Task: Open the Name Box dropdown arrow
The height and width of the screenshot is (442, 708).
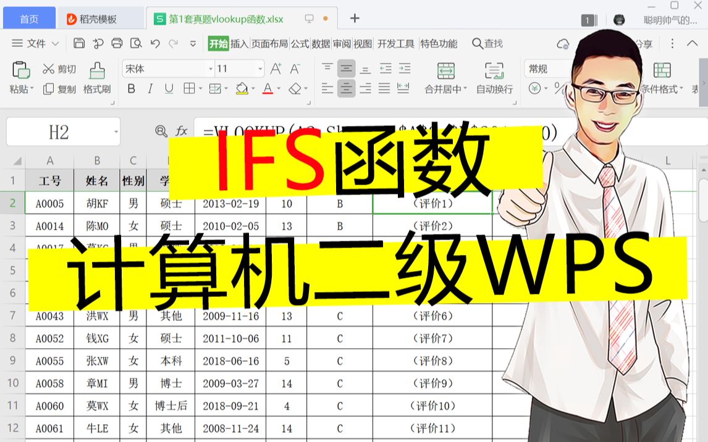Action: pos(116,131)
